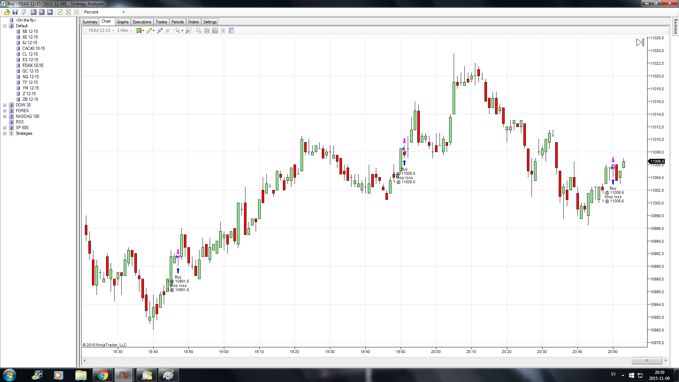The height and width of the screenshot is (382, 679).
Task: Click the green plus add icon
Action: 60,12
